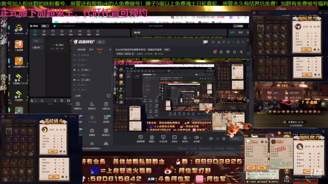Show the 摄像头 6 source layer

pyautogui.click(x=75, y=75)
